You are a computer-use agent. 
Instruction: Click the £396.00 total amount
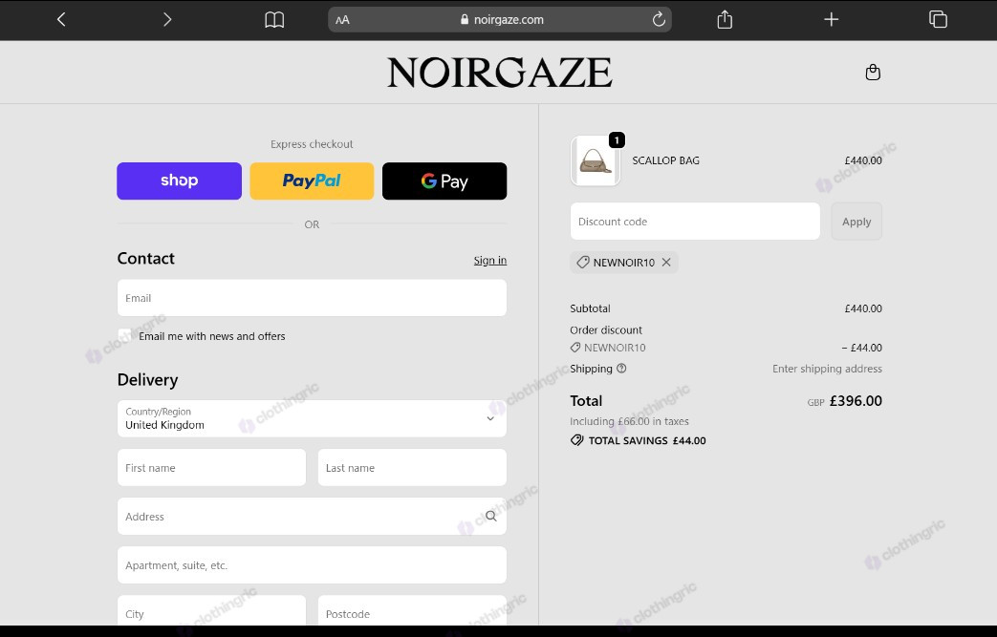click(856, 401)
